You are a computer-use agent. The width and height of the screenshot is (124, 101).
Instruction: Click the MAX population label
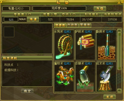[22, 19]
